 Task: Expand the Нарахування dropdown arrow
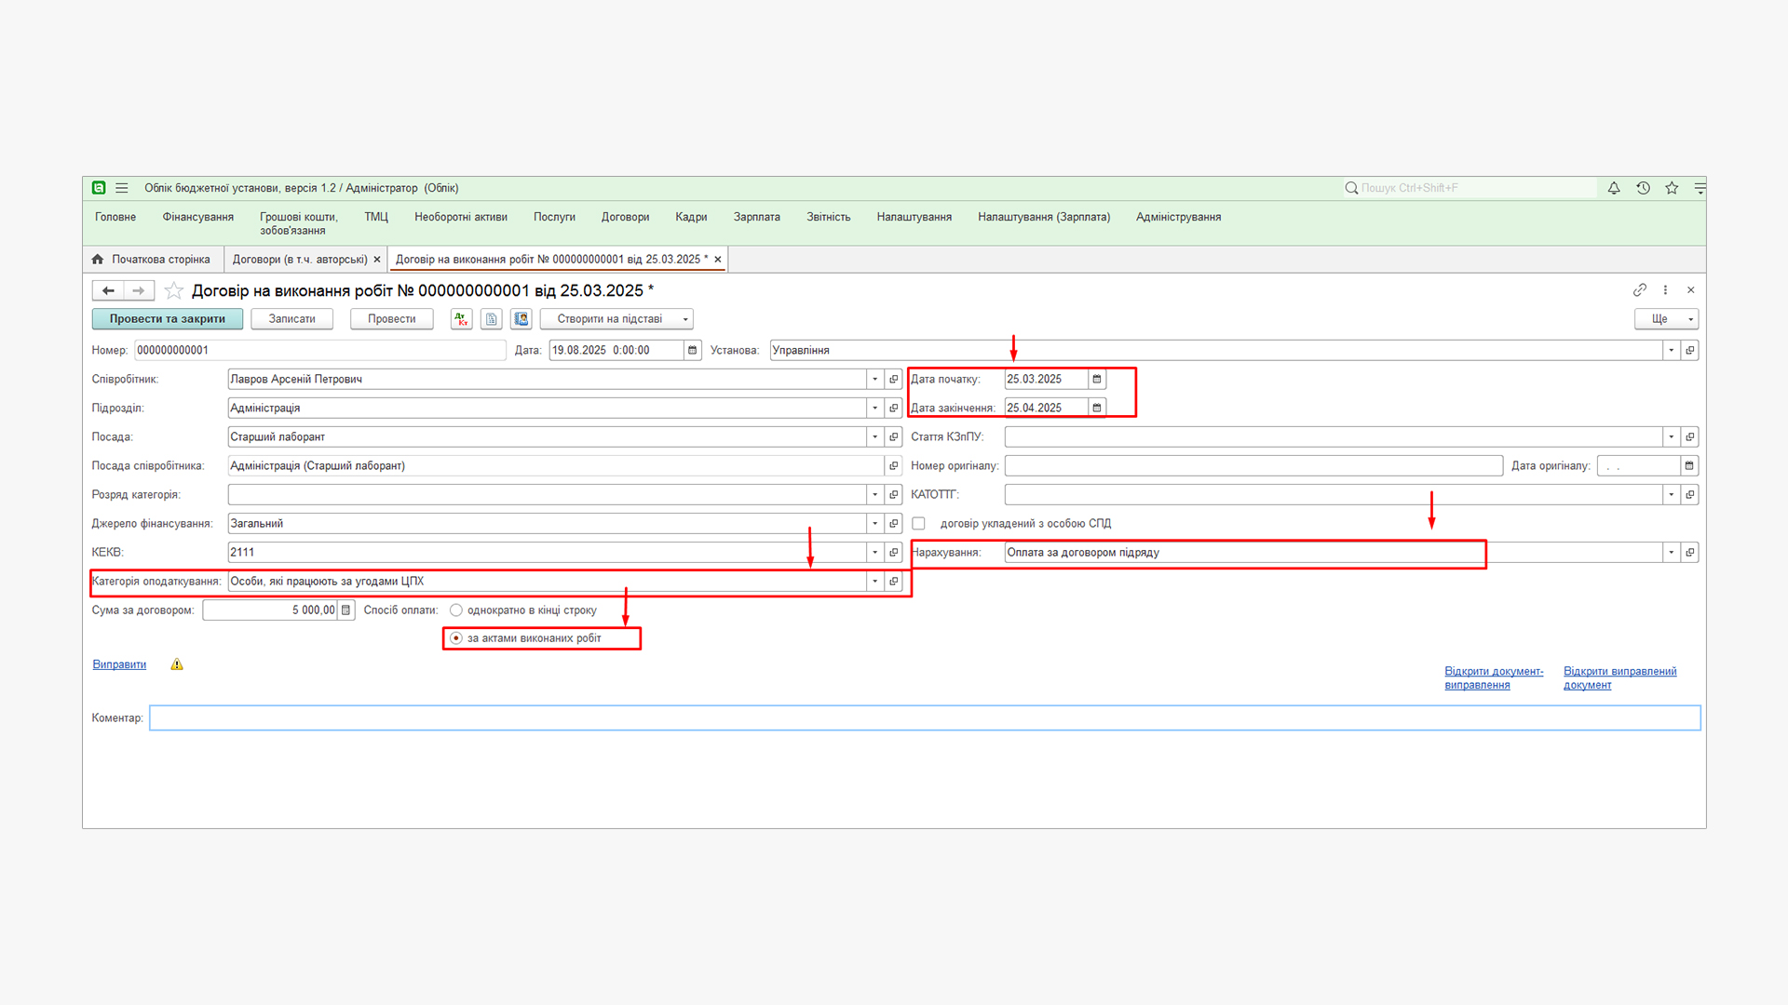click(x=1671, y=553)
